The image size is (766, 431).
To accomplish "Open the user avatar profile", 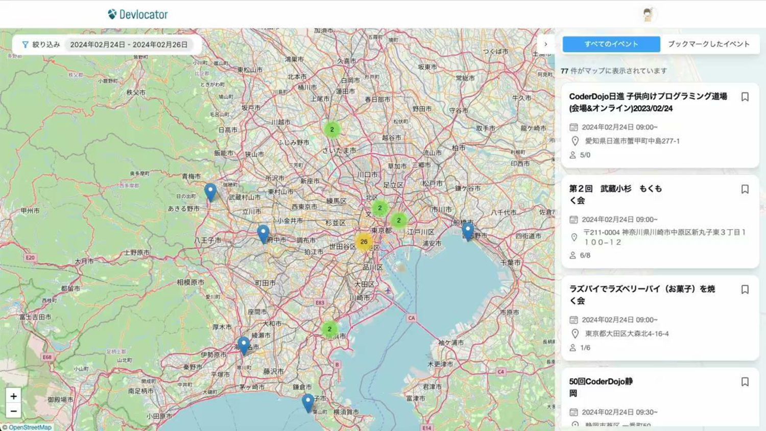I will tap(648, 14).
